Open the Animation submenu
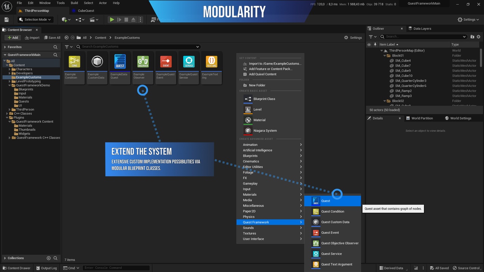The height and width of the screenshot is (272, 484). (x=270, y=145)
